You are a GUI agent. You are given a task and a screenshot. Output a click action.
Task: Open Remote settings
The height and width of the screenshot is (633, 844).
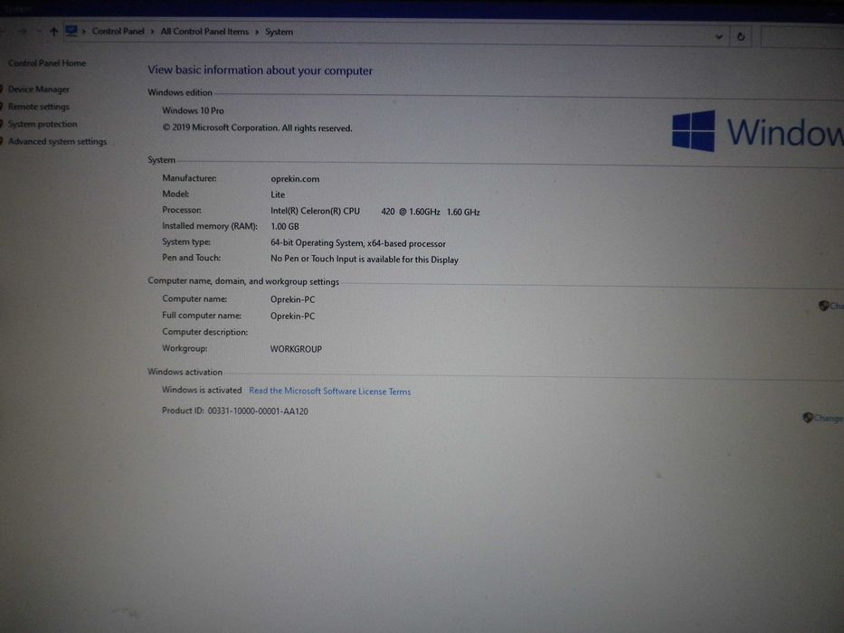coord(39,107)
